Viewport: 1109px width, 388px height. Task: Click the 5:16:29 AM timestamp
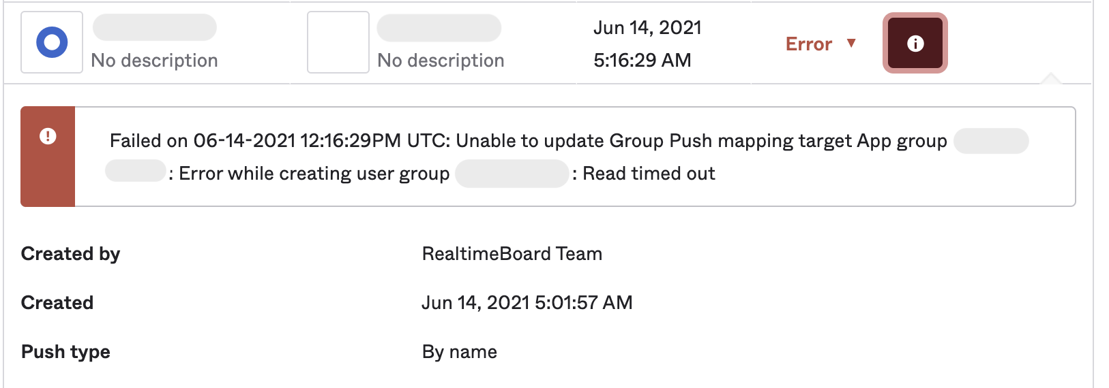pos(642,61)
